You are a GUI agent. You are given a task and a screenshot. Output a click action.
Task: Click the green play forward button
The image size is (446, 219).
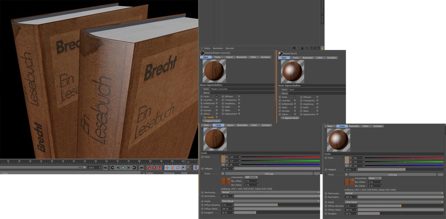[123, 168]
